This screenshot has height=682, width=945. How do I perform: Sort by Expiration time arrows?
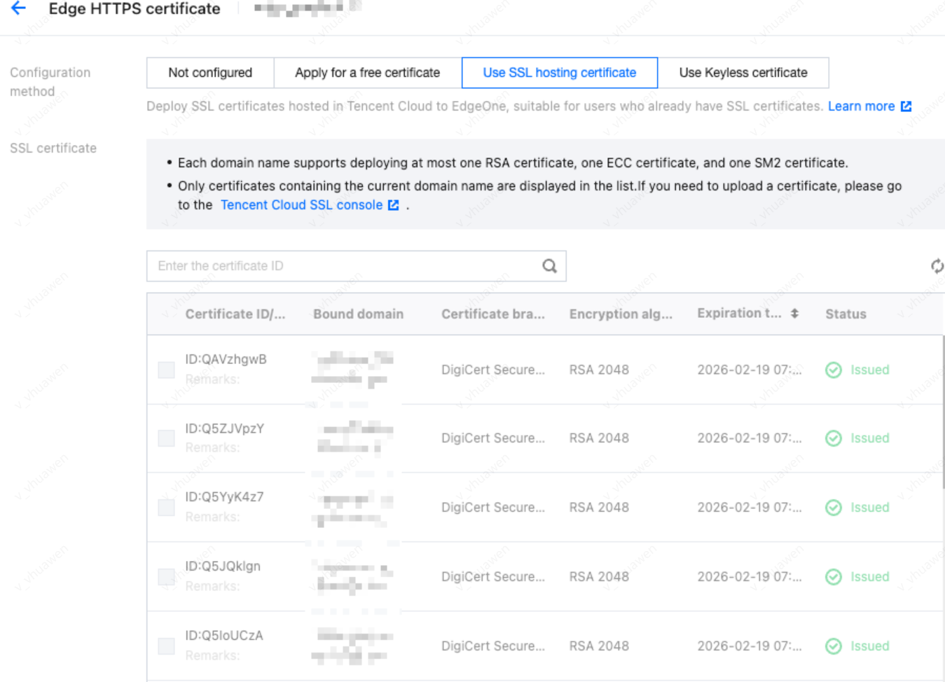click(x=794, y=314)
